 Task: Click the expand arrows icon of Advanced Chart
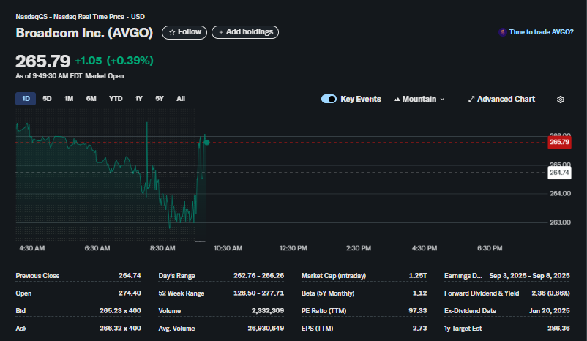click(471, 100)
